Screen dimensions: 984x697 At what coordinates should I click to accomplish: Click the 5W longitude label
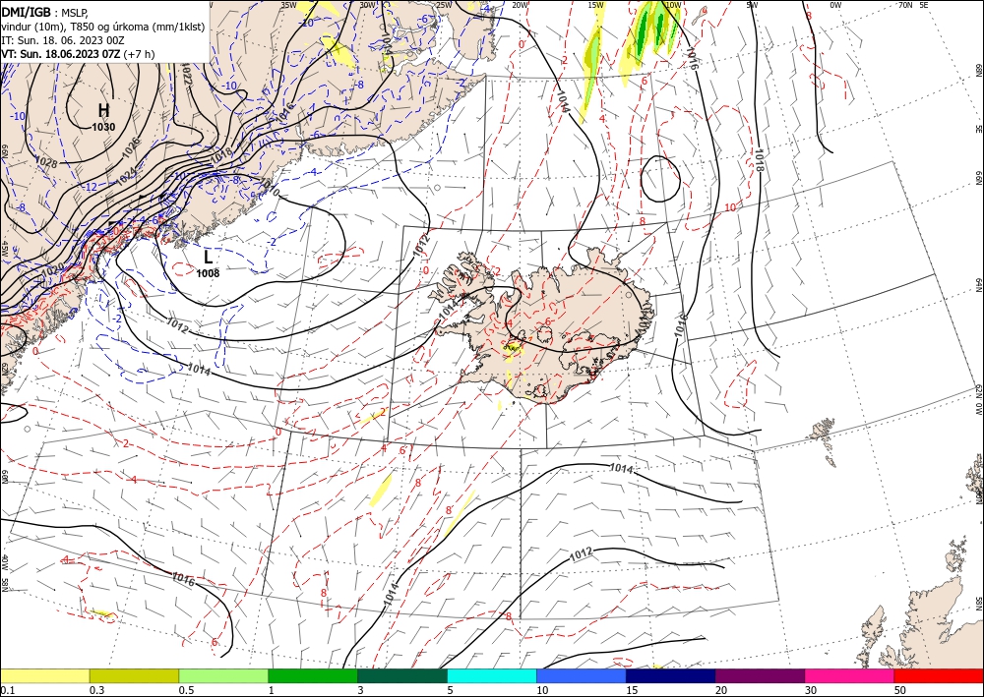[x=752, y=5]
